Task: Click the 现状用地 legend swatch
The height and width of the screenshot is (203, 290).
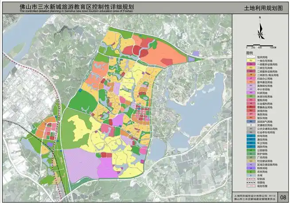Action: 250,56
